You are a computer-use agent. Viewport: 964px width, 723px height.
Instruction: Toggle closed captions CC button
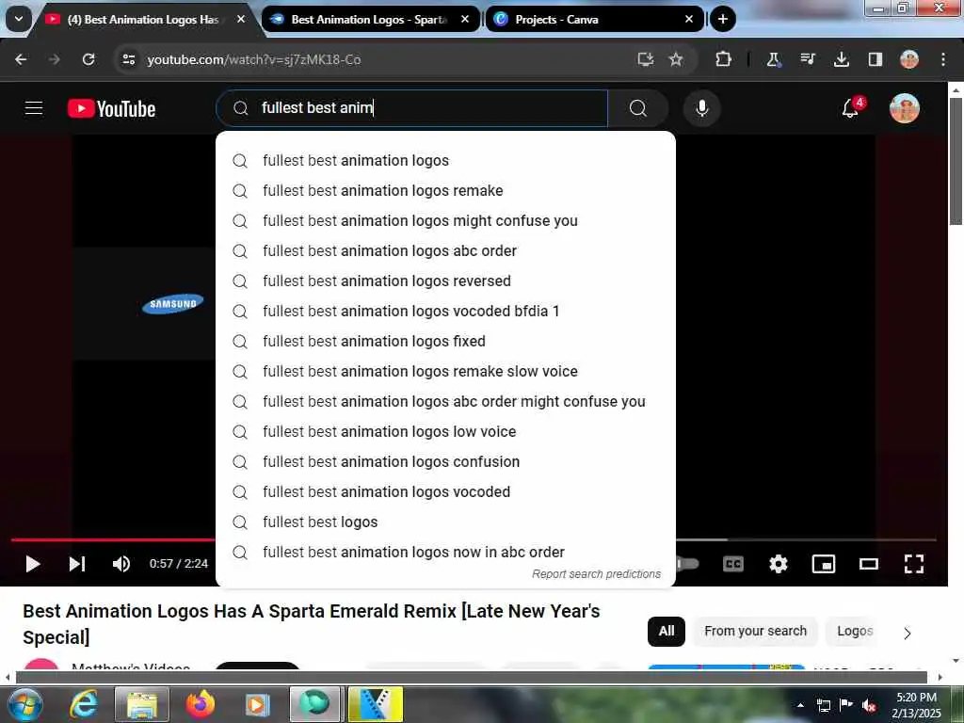tap(732, 564)
